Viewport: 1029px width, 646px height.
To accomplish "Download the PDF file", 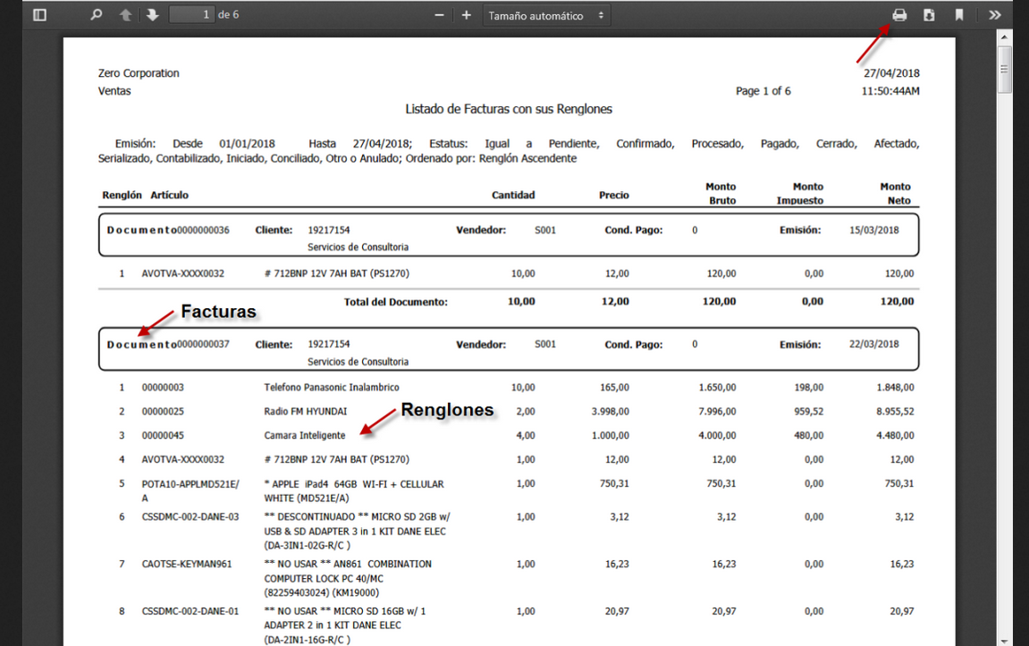I will (929, 15).
